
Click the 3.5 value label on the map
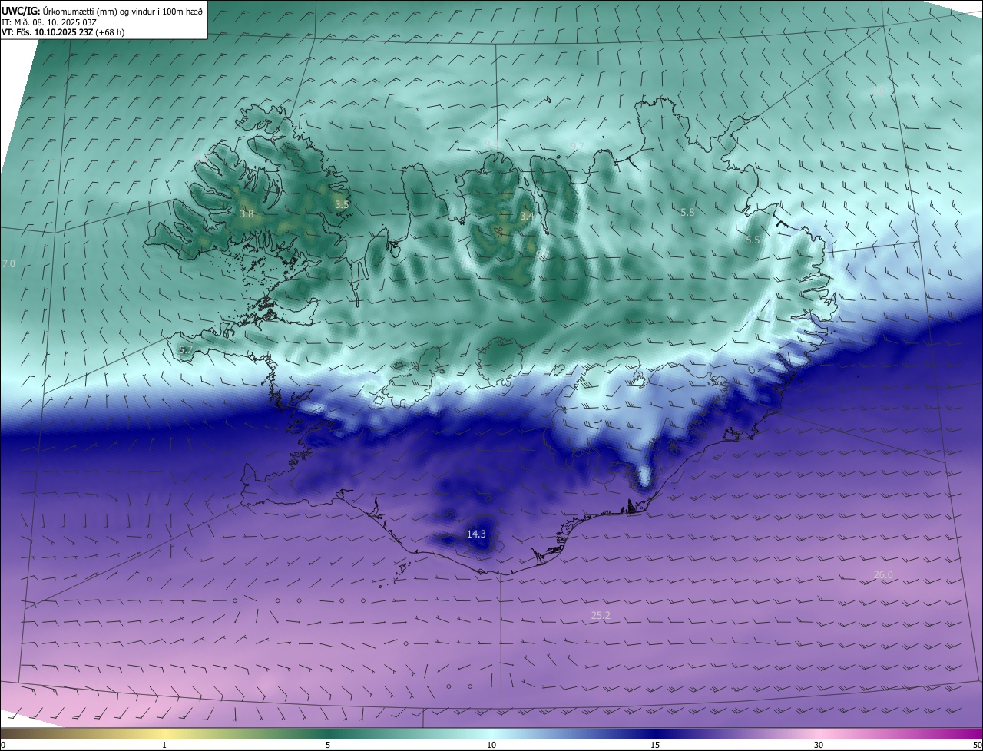tap(342, 204)
